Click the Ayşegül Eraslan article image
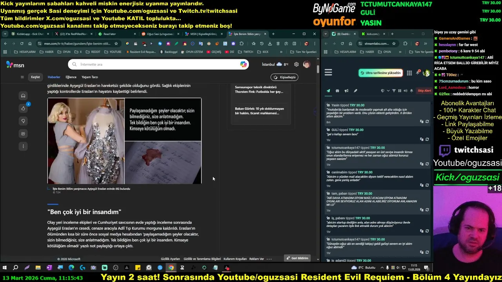Image resolution: width=502 pixels, height=282 pixels. click(x=124, y=141)
